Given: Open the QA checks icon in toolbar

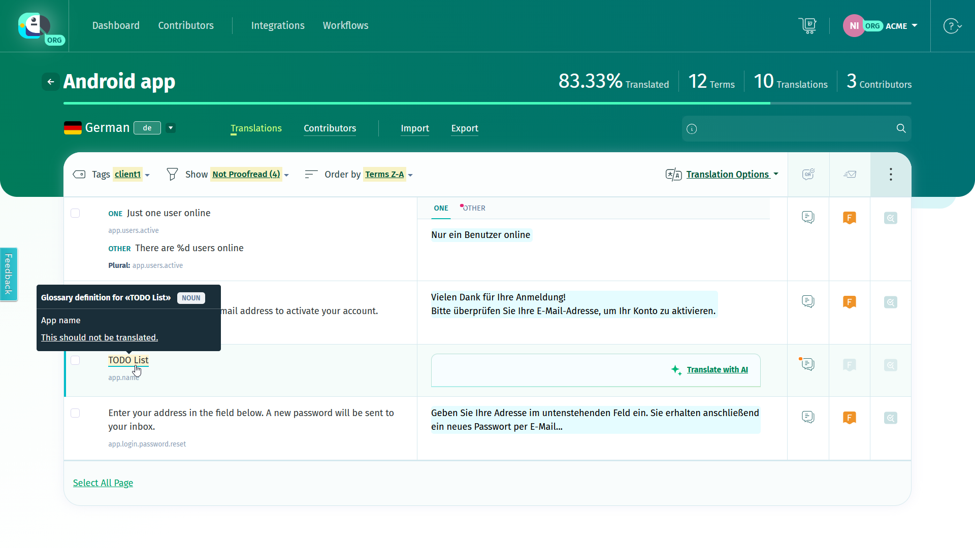Looking at the screenshot, I should click(808, 175).
